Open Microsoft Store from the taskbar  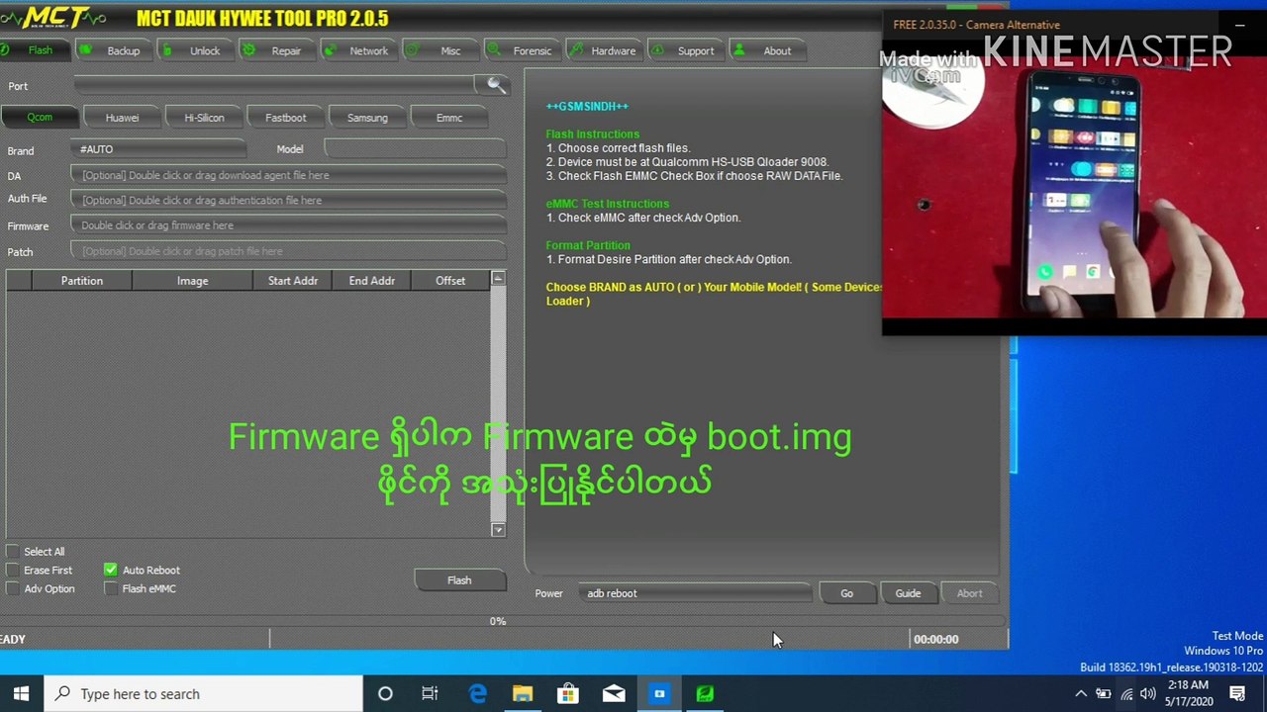pos(568,694)
